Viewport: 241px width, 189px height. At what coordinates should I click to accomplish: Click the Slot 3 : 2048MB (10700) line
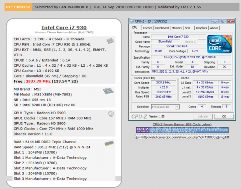click(x=35, y=173)
